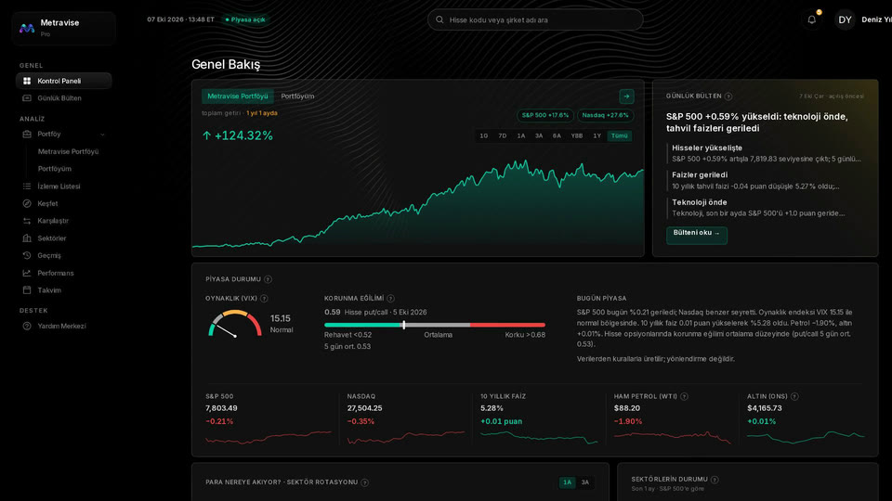
Task: Click Takvim calendar icon
Action: pyautogui.click(x=27, y=290)
